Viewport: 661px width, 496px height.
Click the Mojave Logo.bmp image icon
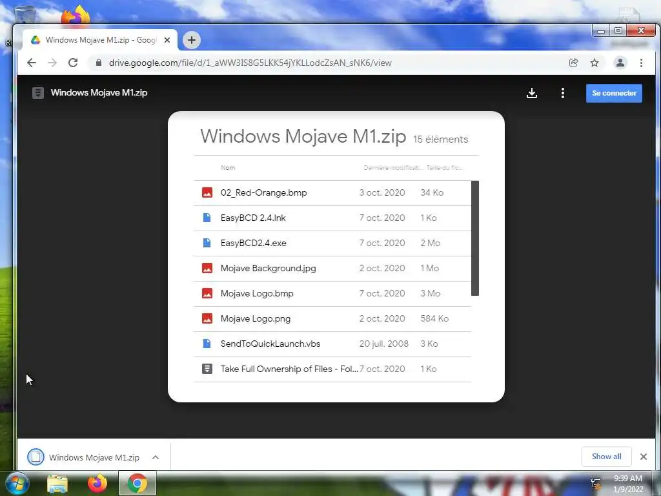point(207,294)
